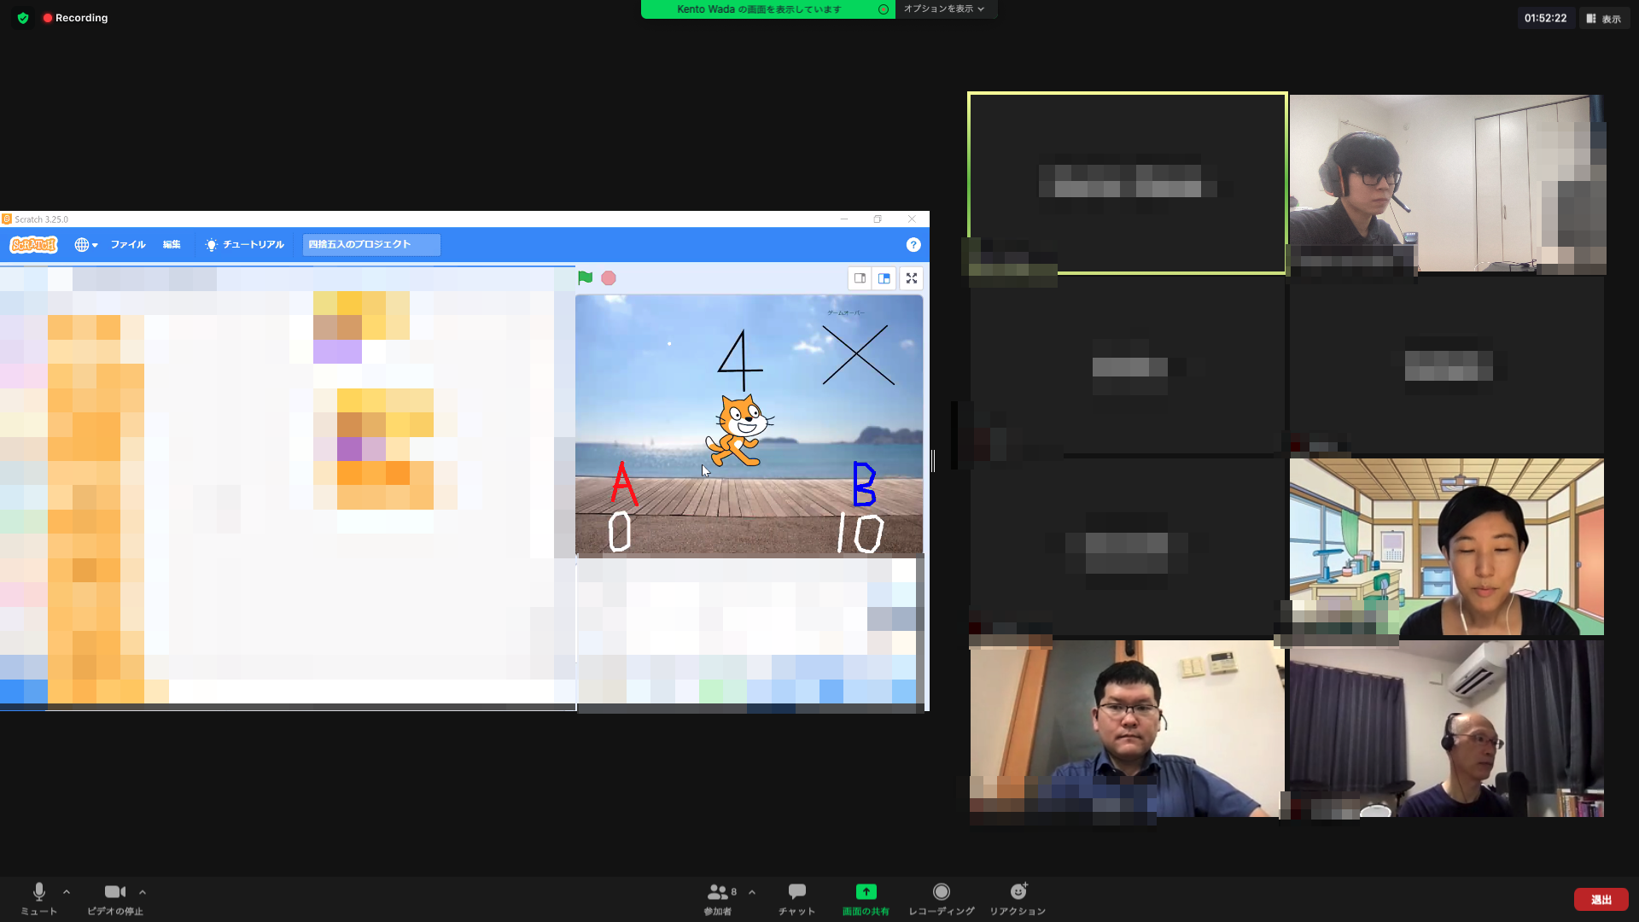Expand the arrow beside 参加者
Viewport: 1639px width, 922px height.
[x=752, y=892]
